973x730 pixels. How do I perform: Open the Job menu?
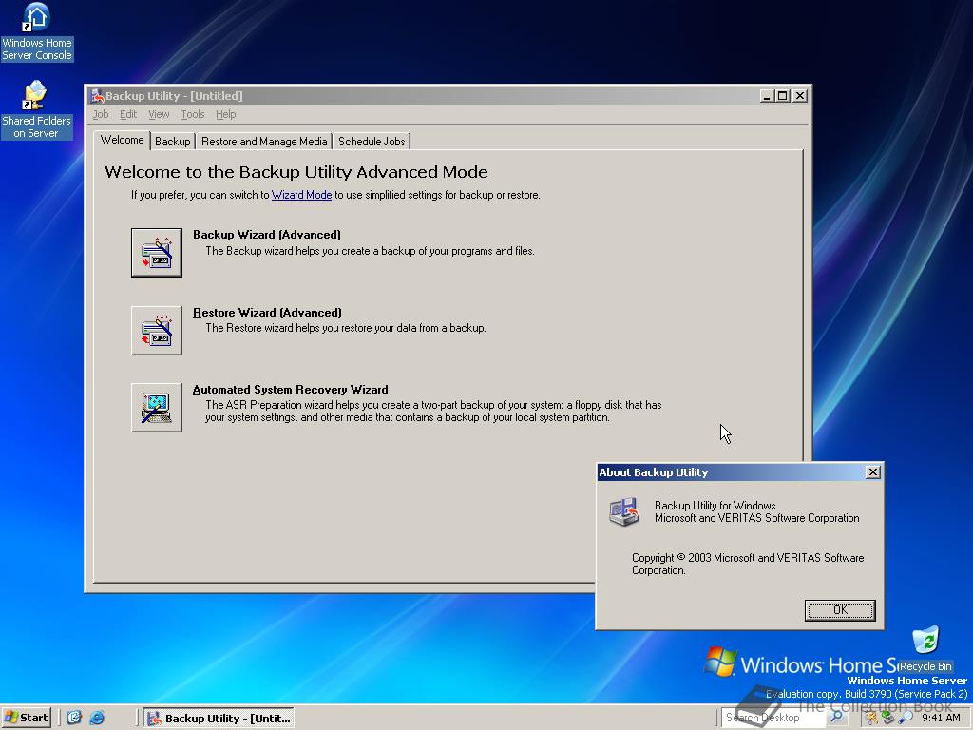click(101, 114)
